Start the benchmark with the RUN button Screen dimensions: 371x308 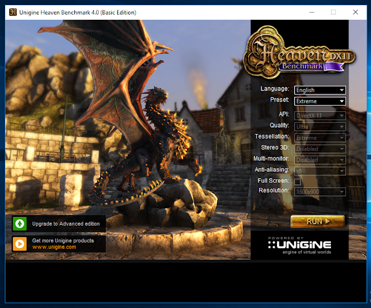[318, 222]
